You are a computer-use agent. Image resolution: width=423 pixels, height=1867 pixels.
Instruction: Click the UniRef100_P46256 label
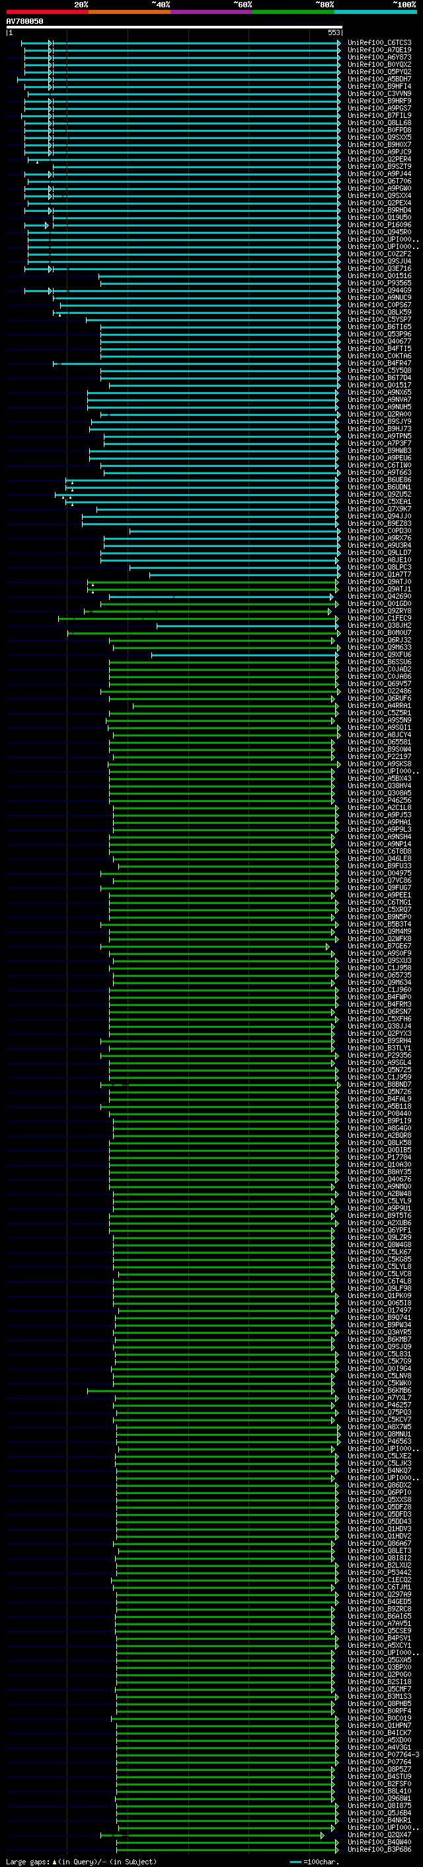point(379,800)
